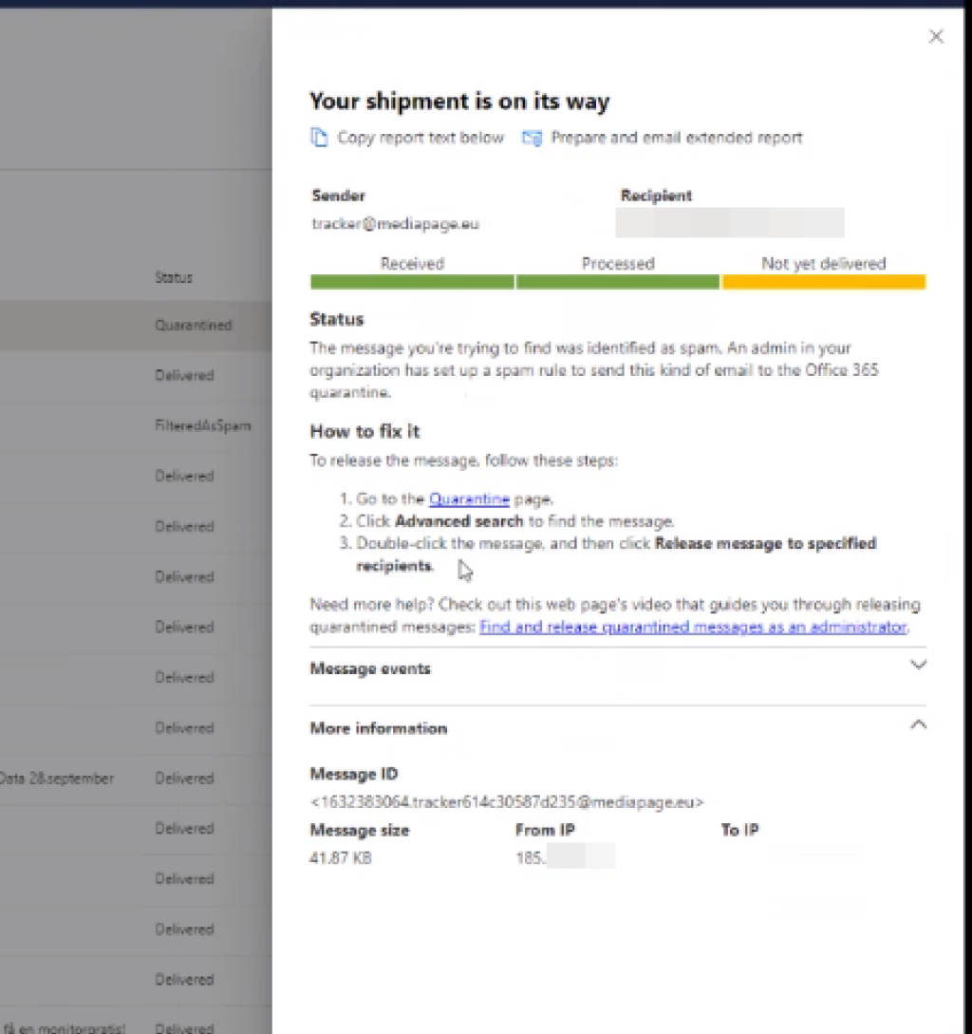Click the Copy report text icon

(x=320, y=138)
